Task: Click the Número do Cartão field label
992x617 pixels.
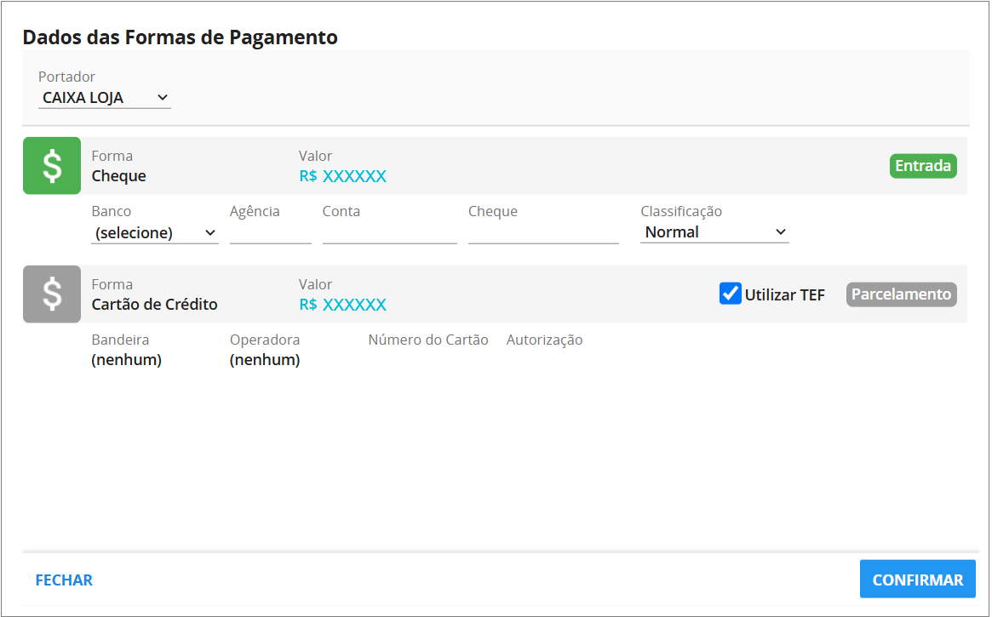Action: [428, 340]
